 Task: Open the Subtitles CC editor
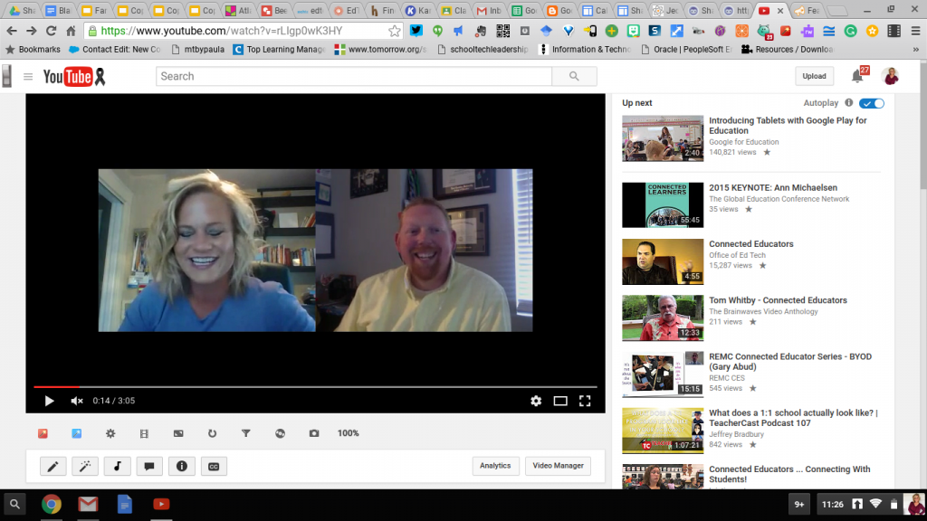[215, 466]
